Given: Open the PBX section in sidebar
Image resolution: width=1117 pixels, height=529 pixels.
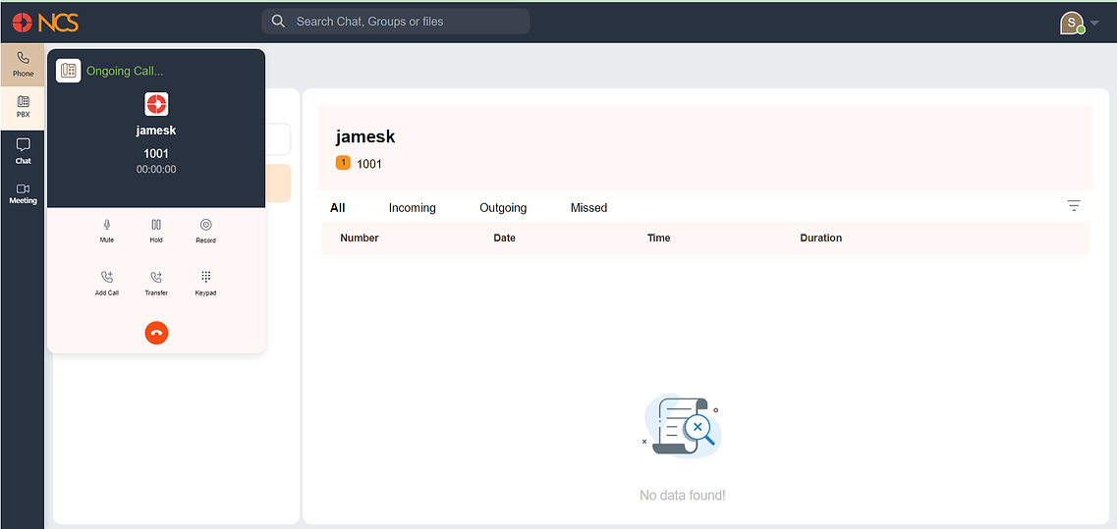Looking at the screenshot, I should pos(23,108).
